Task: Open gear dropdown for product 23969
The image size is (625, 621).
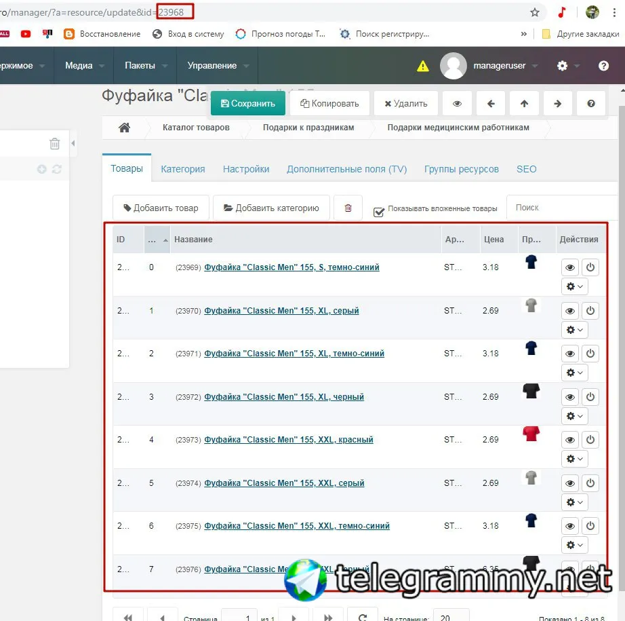Action: pos(574,286)
